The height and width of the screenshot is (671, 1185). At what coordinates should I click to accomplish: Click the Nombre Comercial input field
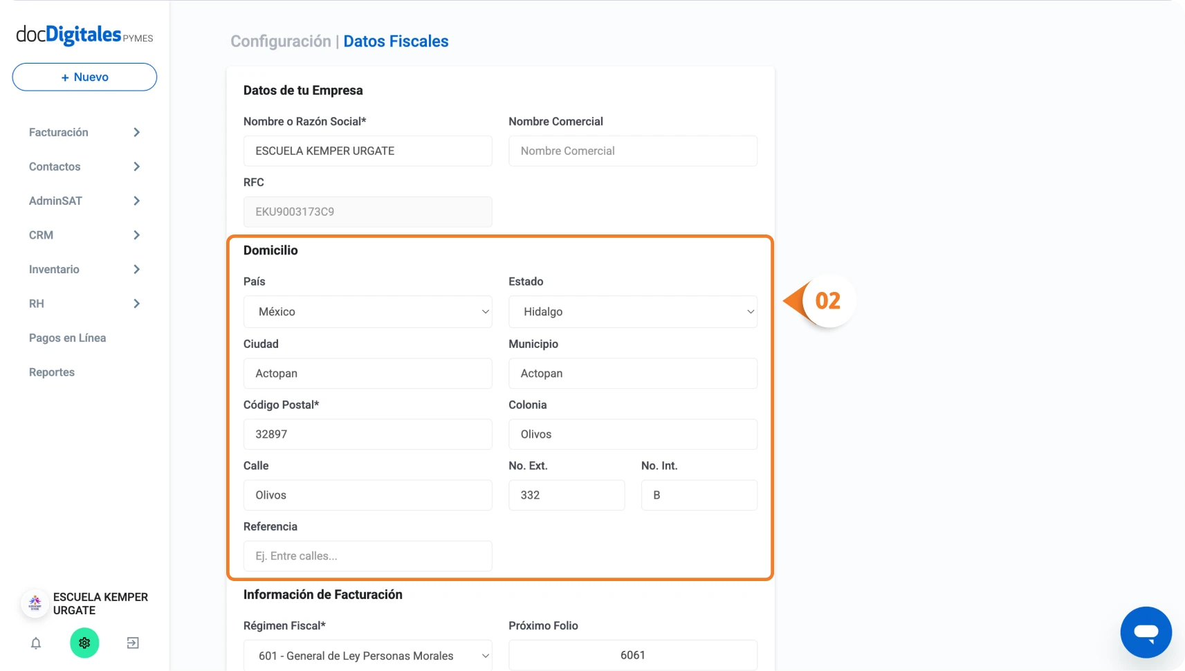[633, 151]
